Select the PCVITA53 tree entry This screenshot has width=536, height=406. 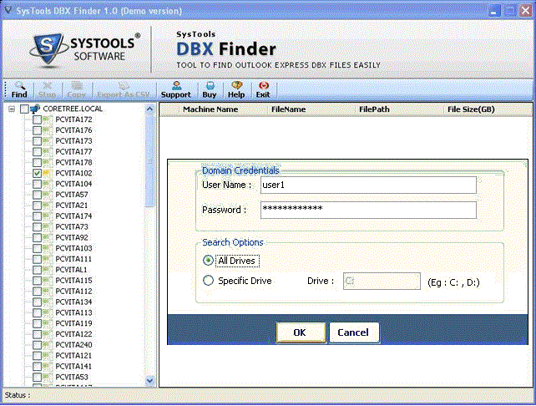click(x=72, y=377)
